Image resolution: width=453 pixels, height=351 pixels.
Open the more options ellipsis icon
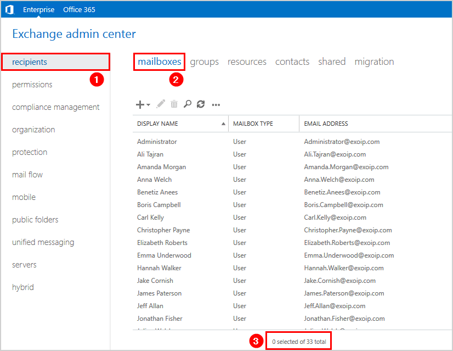(216, 104)
